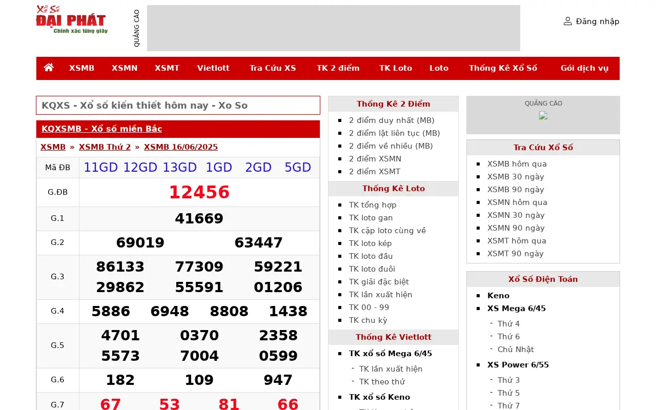Open the Keno link under Xổ Số Điện Toán

coord(499,296)
